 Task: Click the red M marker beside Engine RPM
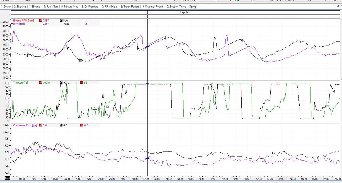[41, 21]
